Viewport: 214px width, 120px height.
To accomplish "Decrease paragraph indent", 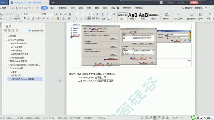I will (x=89, y=14).
